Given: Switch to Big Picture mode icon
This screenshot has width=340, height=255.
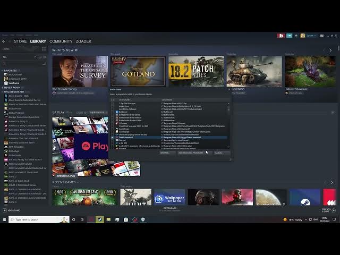Looking at the screenshot, I should click(x=322, y=36).
